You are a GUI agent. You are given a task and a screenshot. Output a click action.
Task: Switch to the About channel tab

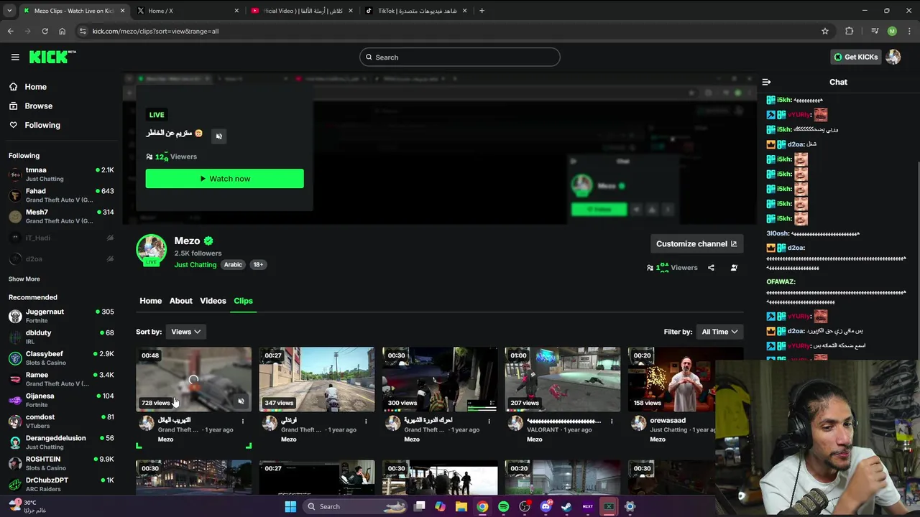pyautogui.click(x=180, y=301)
